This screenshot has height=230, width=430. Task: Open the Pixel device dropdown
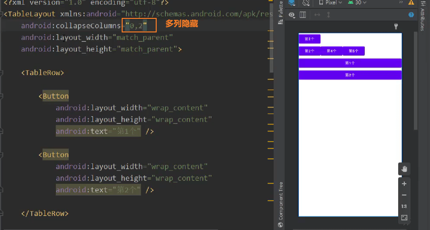click(330, 3)
